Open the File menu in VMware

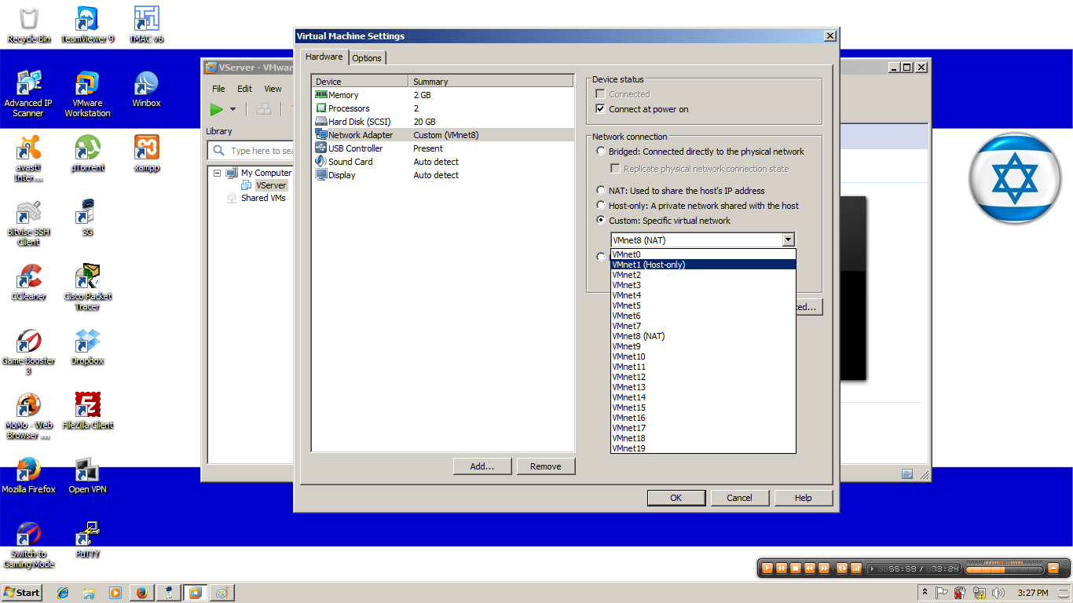(218, 89)
